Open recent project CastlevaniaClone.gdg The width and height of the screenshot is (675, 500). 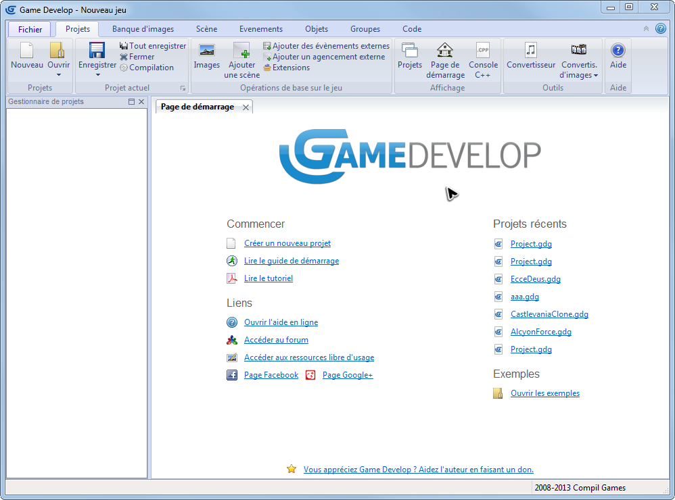pyautogui.click(x=549, y=315)
